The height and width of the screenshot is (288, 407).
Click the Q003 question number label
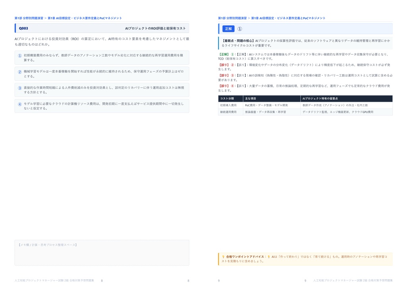23,28
